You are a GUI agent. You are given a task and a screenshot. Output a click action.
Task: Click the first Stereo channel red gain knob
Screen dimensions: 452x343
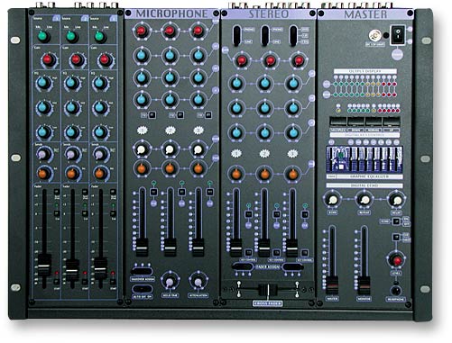(241, 60)
